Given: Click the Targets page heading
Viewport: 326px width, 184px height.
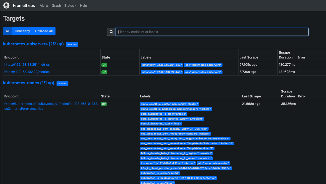Looking at the screenshot, I should [x=14, y=19].
